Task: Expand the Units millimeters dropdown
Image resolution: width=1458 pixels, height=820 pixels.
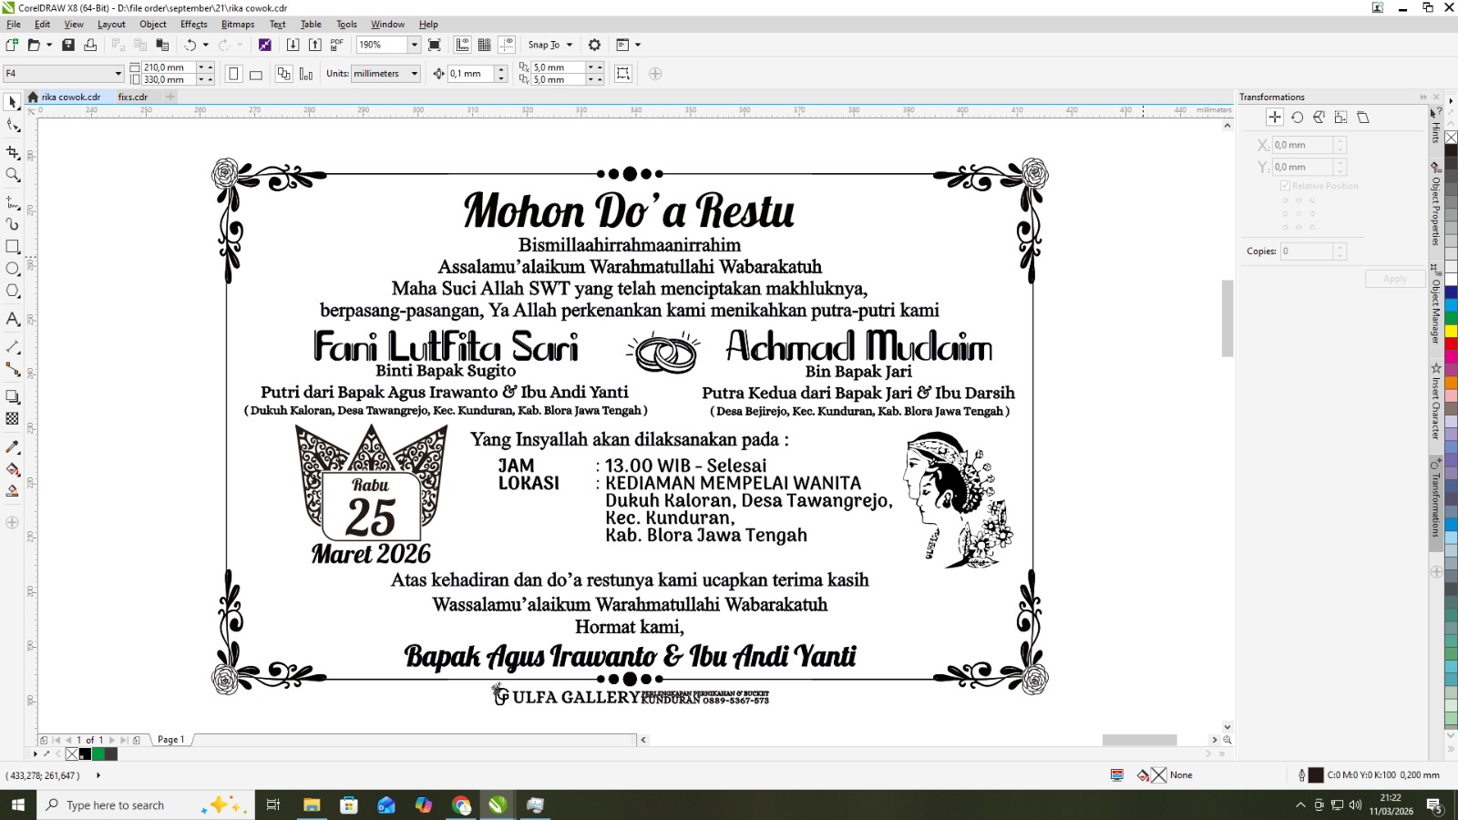Action: pyautogui.click(x=414, y=74)
